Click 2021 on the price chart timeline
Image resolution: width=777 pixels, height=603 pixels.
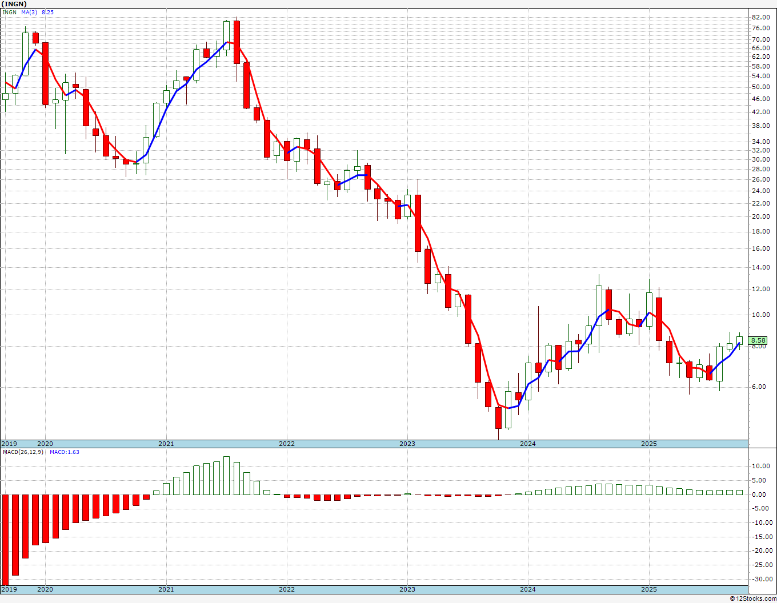point(166,444)
